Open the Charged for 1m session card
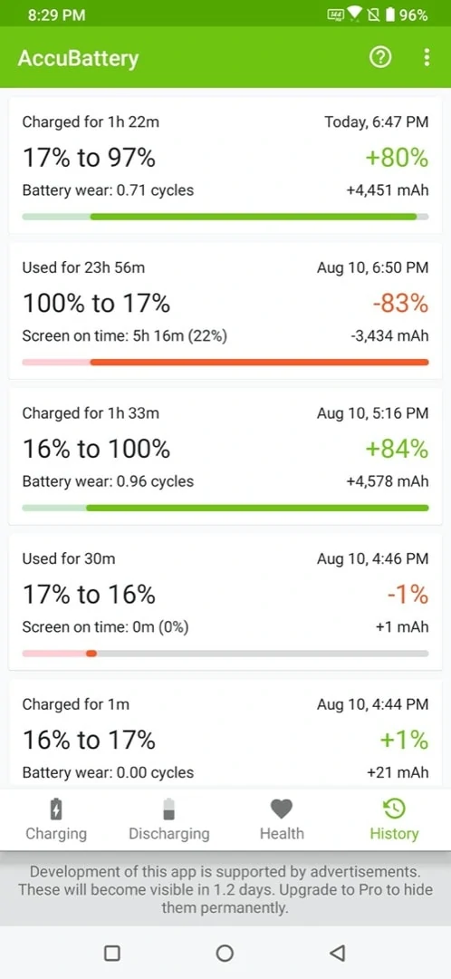This screenshot has width=451, height=979. [225, 733]
